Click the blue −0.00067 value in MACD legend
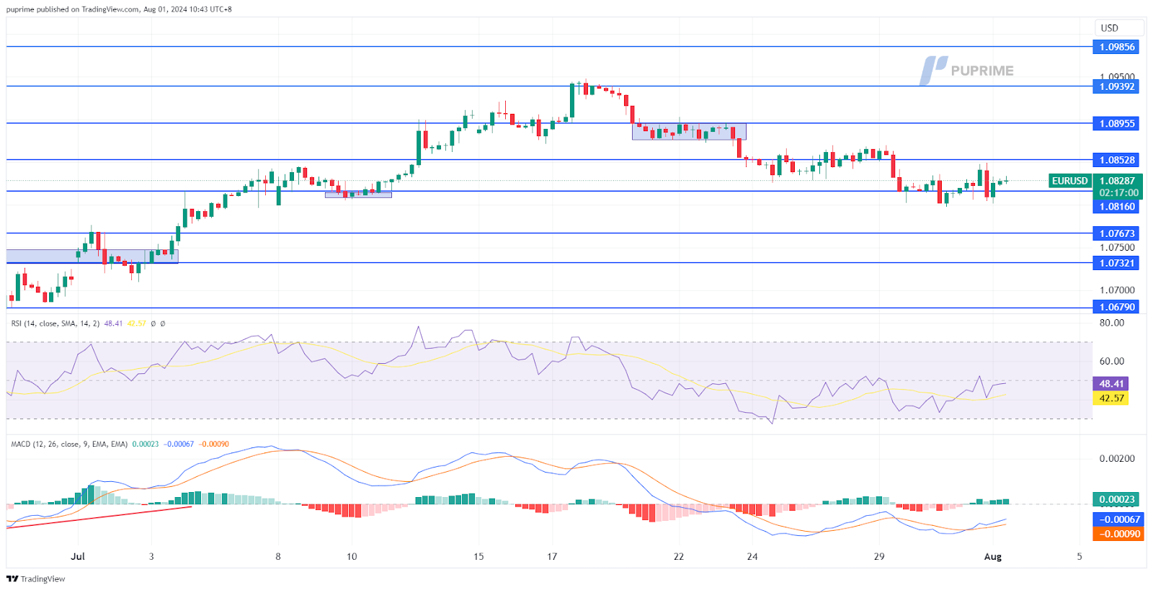Viewport: 1153px width, 590px height. (179, 444)
